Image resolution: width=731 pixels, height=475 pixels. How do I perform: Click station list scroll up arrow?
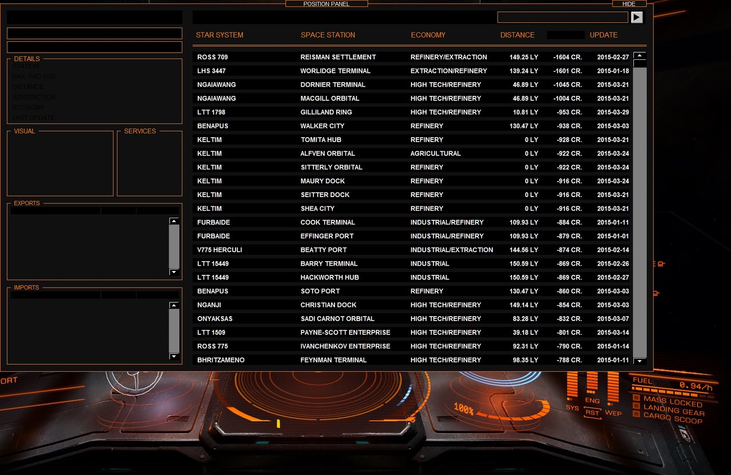coord(640,55)
